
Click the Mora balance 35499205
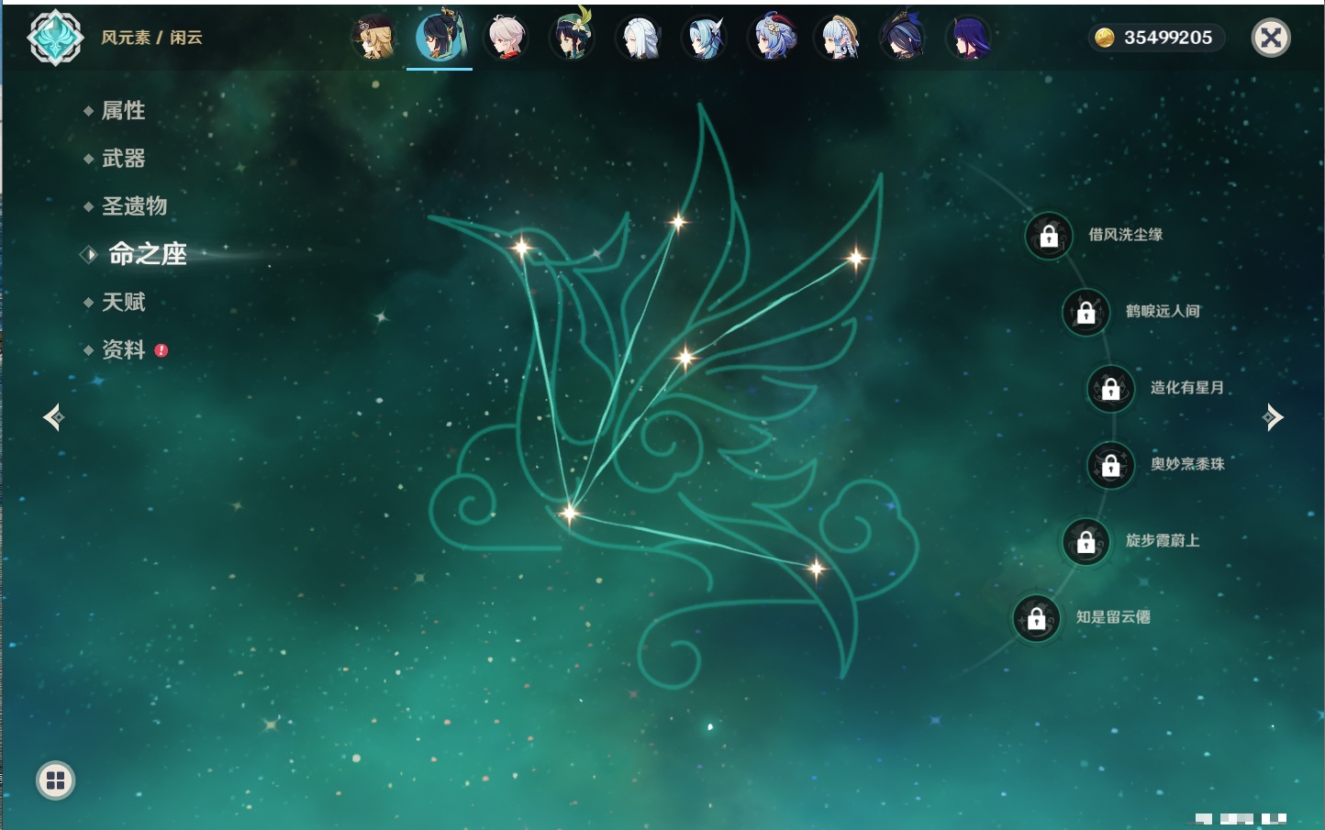1156,38
